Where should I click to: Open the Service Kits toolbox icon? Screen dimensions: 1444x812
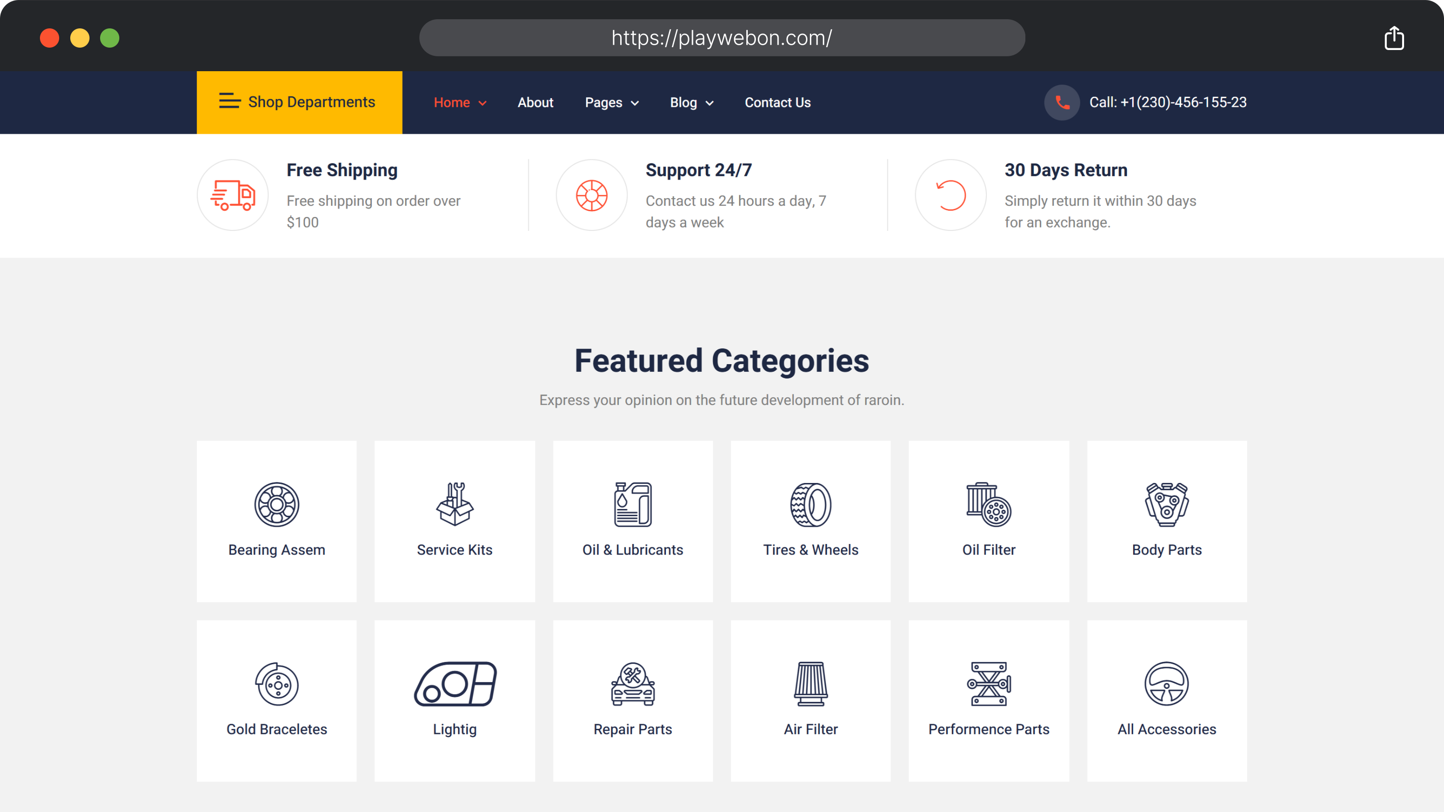click(x=455, y=504)
